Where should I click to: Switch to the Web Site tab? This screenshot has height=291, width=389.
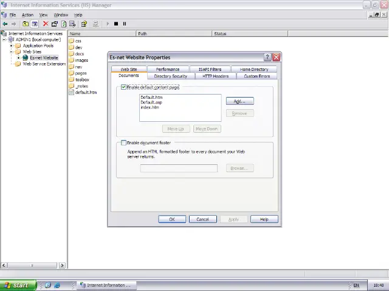pyautogui.click(x=129, y=69)
